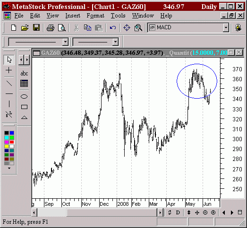Toggle the D daily periodicity button
The width and height of the screenshot is (247, 228).
[178, 212]
